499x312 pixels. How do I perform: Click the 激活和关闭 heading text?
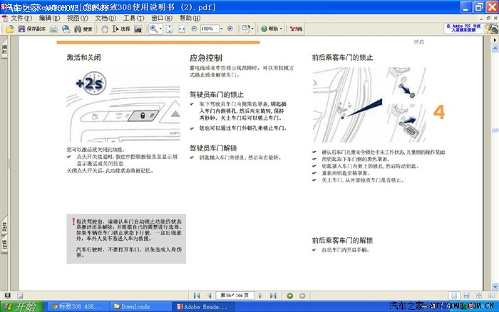coord(83,58)
